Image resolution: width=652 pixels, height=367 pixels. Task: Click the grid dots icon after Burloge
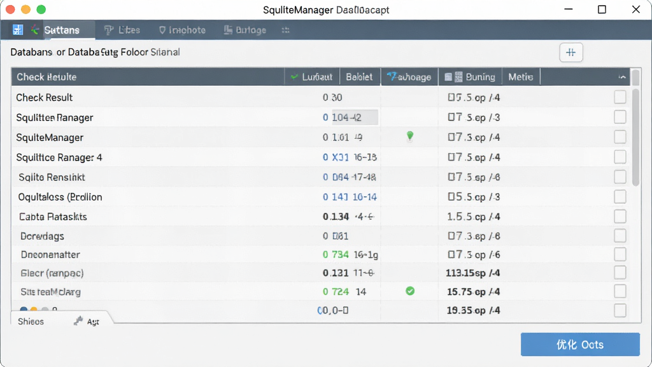(285, 30)
